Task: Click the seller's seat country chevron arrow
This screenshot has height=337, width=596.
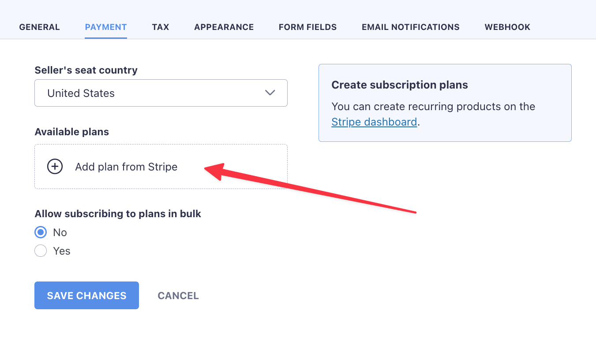Action: tap(270, 93)
